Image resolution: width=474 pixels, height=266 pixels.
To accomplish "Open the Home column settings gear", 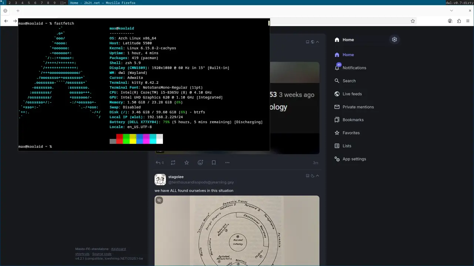I will 394,40.
